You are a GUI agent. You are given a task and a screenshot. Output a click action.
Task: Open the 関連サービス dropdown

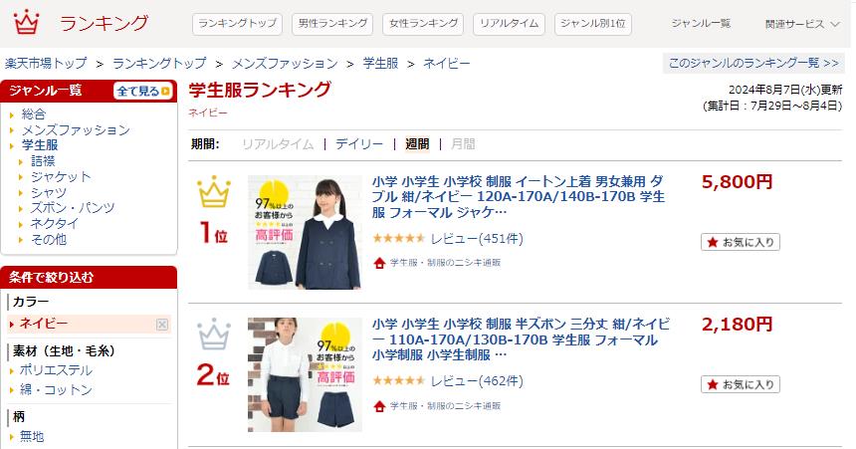point(802,24)
